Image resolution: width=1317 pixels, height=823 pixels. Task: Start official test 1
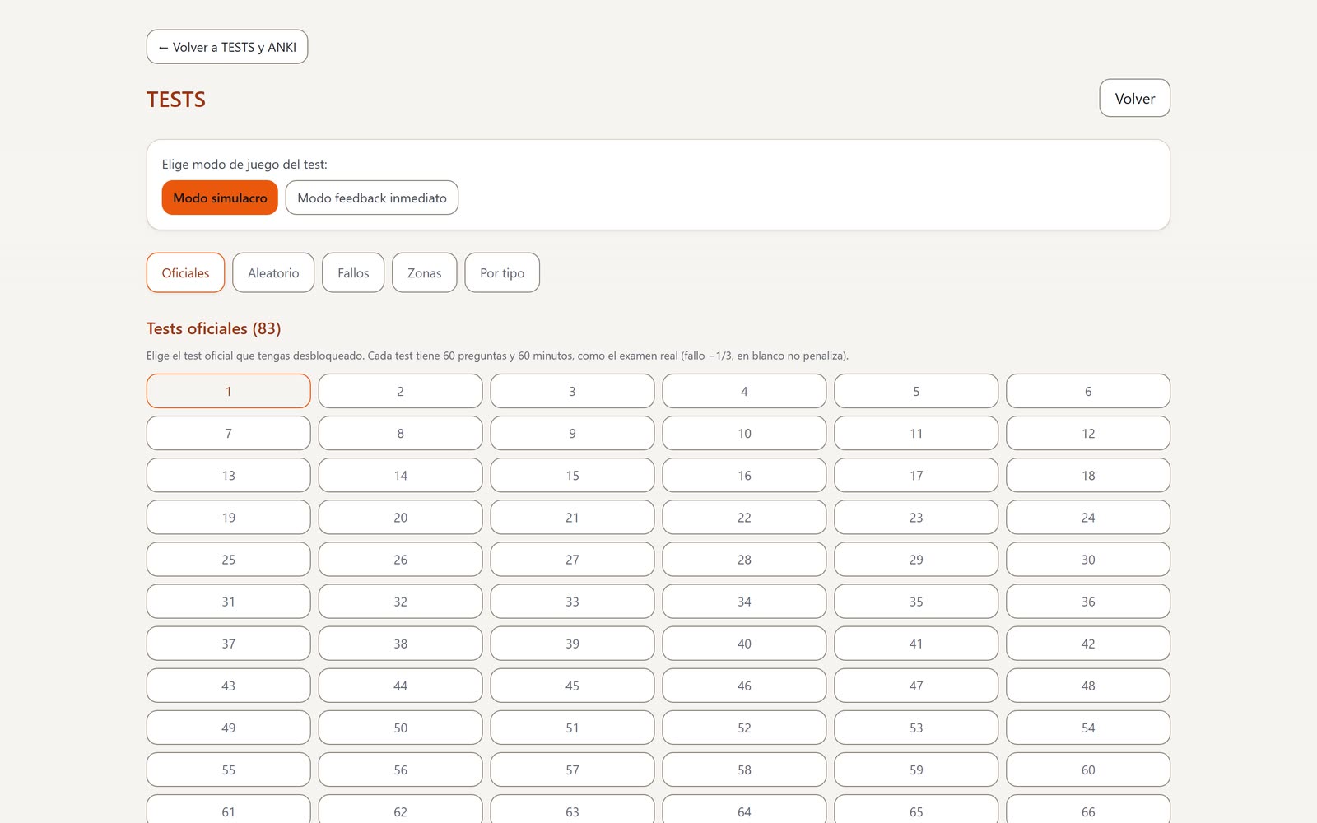pos(229,391)
